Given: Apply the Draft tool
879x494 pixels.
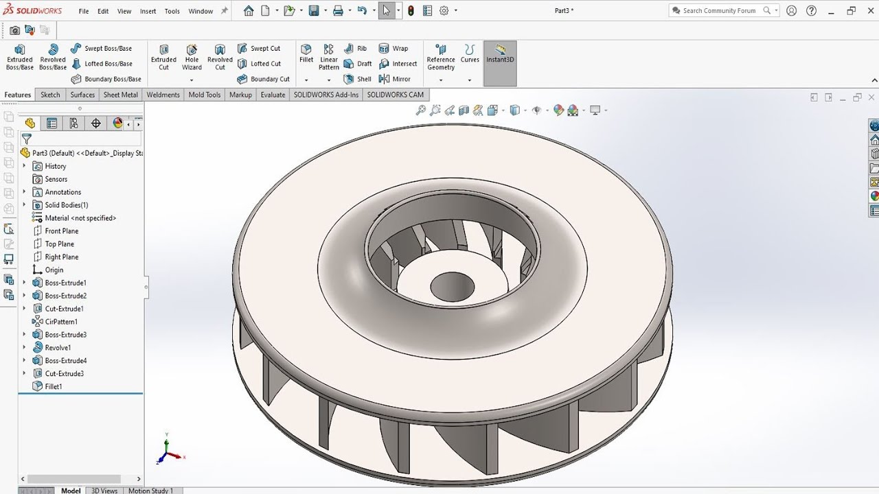Looking at the screenshot, I should point(358,63).
